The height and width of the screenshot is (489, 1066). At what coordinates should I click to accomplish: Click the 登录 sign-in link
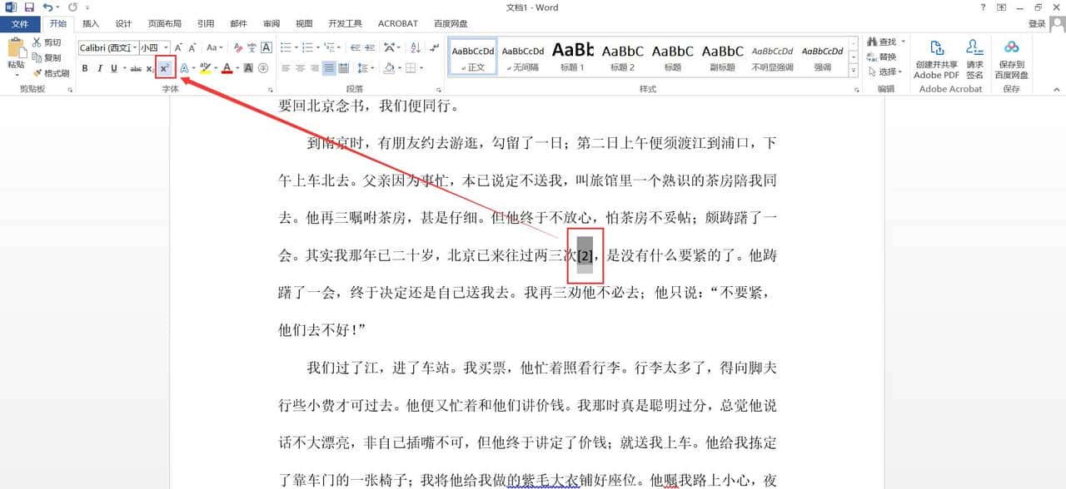tap(1035, 23)
